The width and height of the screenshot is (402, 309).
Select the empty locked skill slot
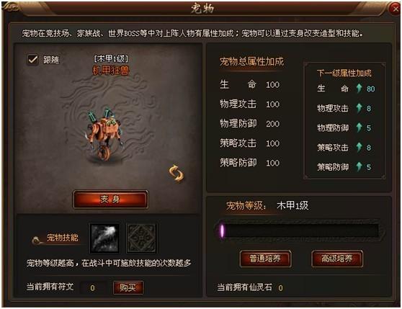142,238
